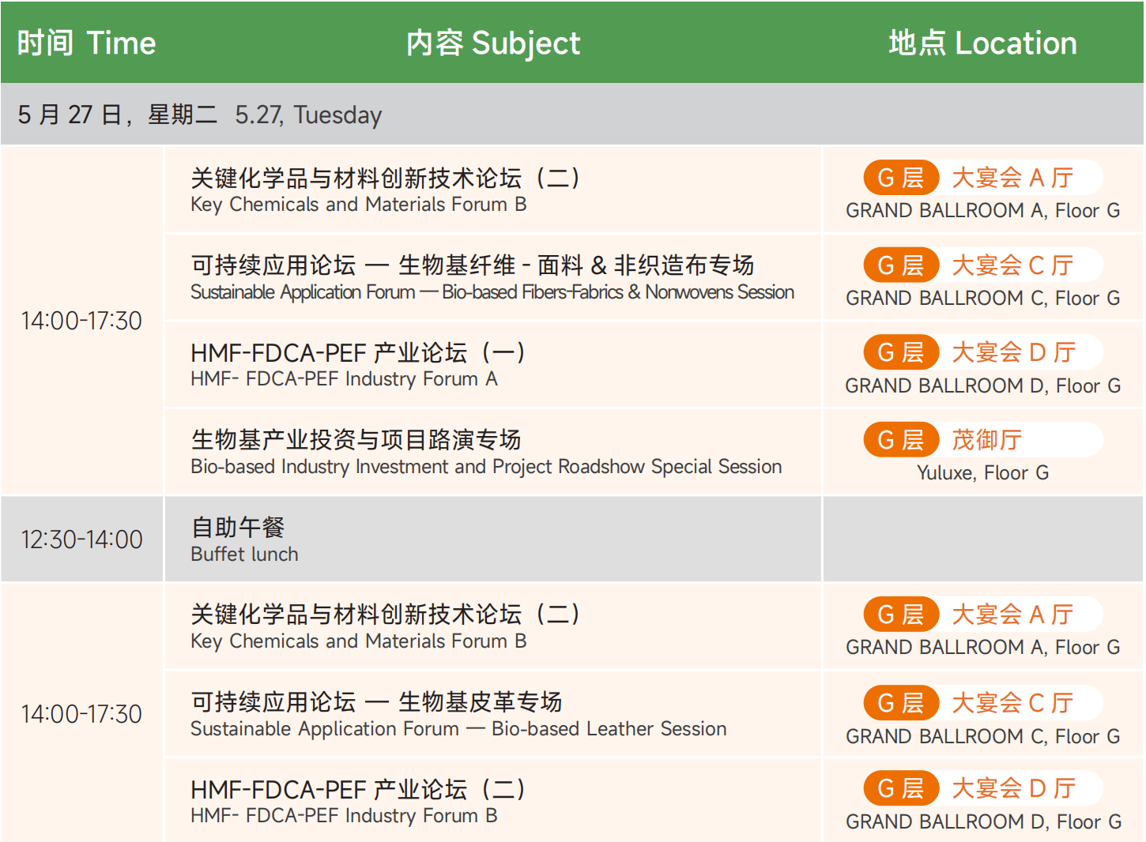Open the Bio-based Fibers-Fabrics & Nonwovens Session title
The width and height of the screenshot is (1146, 842).
tap(492, 292)
